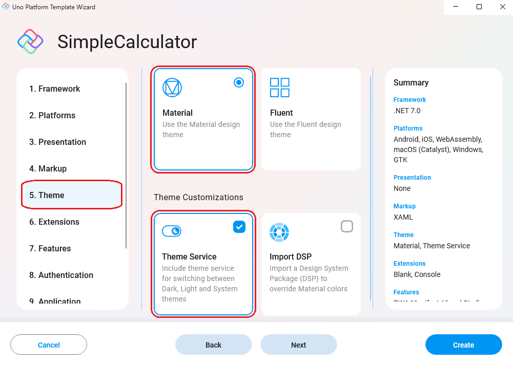This screenshot has height=365, width=513.
Task: Click the Cancel button
Action: click(x=49, y=345)
